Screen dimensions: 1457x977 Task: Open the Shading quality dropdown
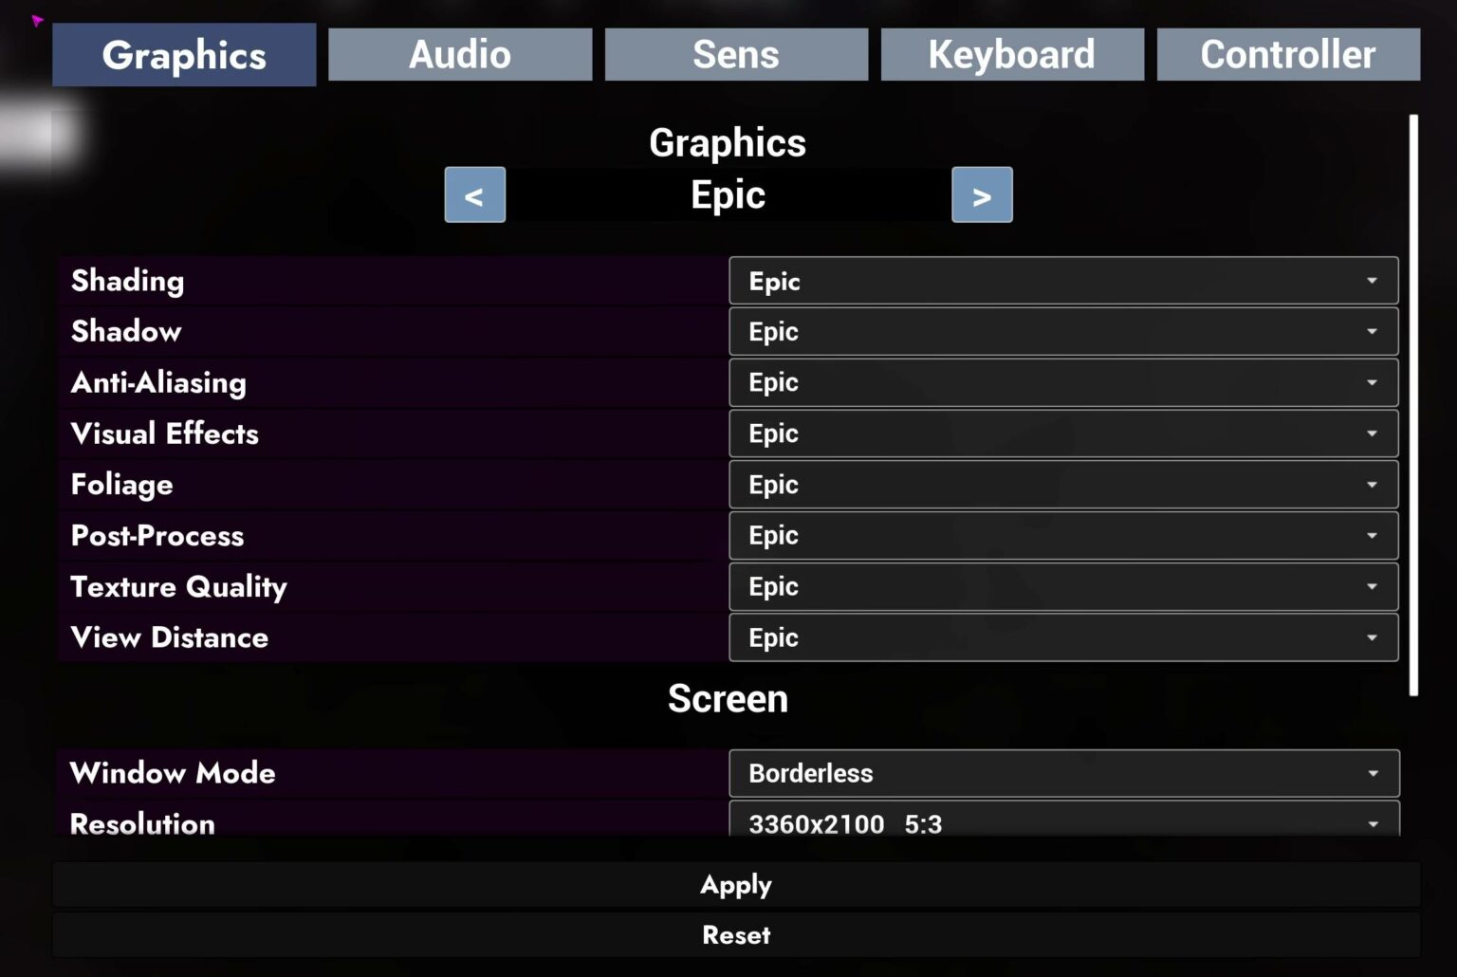tap(1062, 281)
